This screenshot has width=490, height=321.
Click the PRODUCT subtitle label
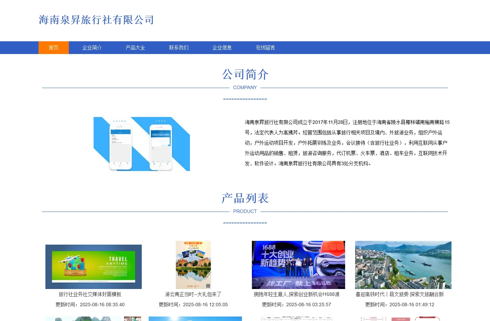click(x=245, y=211)
